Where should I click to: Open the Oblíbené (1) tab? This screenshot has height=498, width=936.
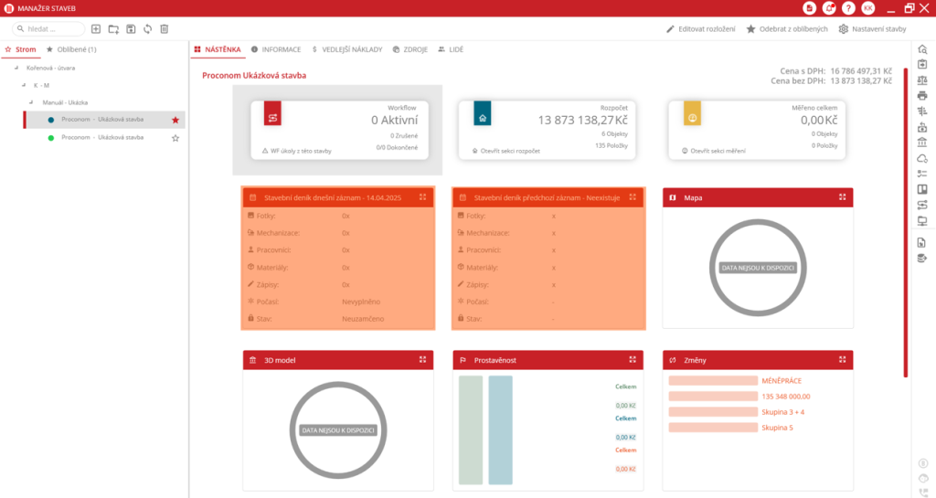click(71, 49)
